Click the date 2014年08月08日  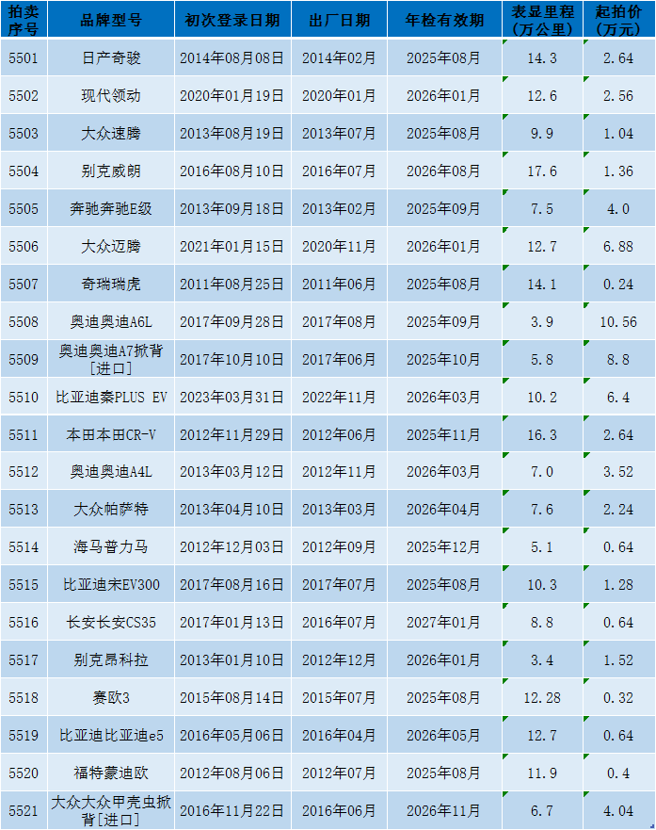coord(232,57)
